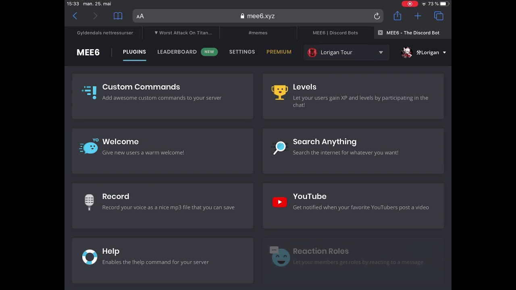516x290 pixels.
Task: Open the SETTINGS navigation item
Action: pyautogui.click(x=242, y=52)
